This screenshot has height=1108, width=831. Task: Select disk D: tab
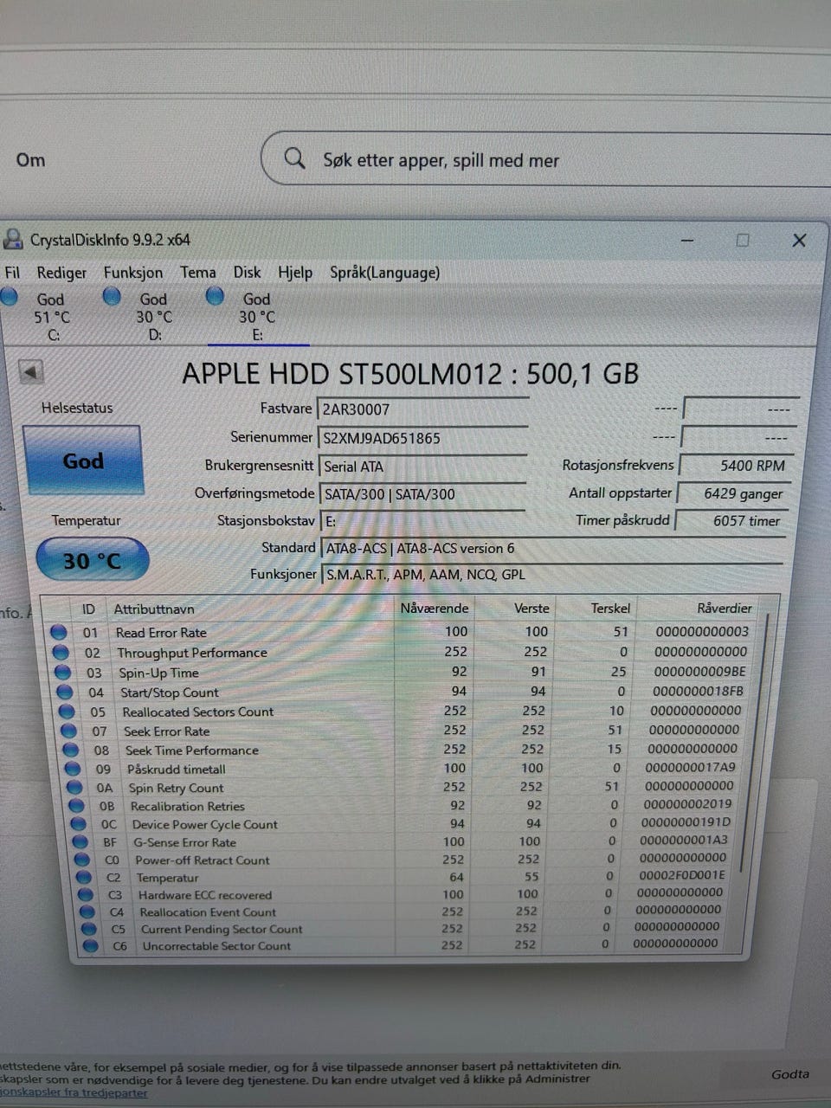144,316
